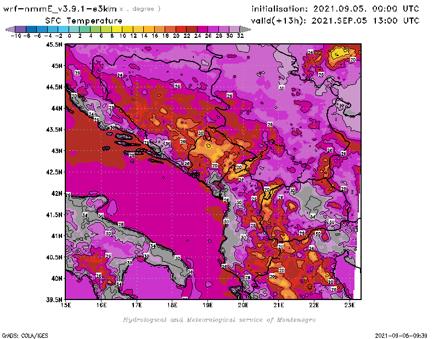Click the 15E longitude label

click(66, 305)
